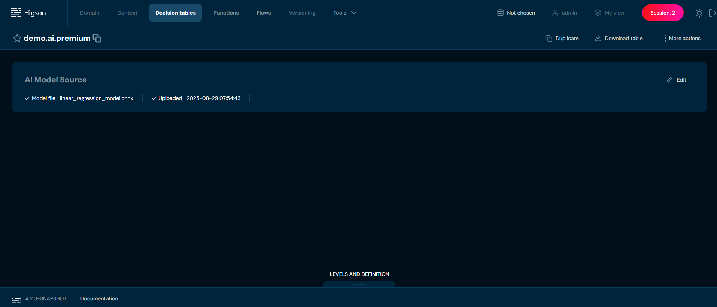The image size is (717, 307).
Task: Click the Duplicate button
Action: click(x=562, y=38)
